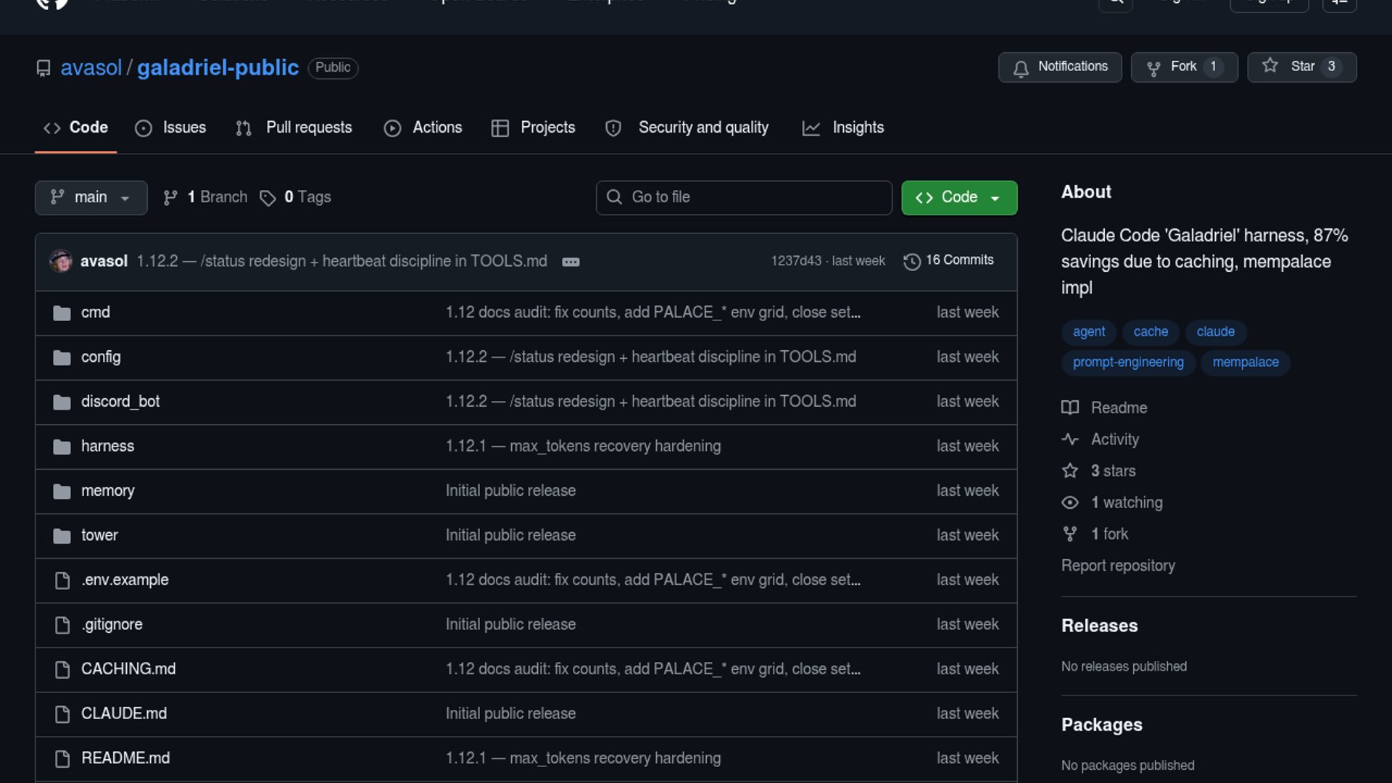Click the Notifications bell button

pos(1059,67)
